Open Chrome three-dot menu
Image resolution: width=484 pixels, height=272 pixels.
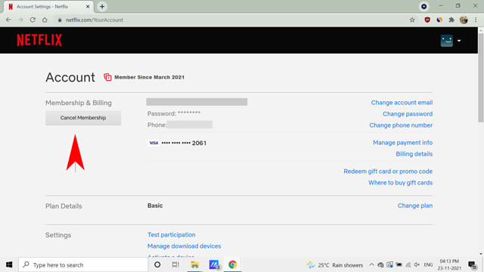(x=476, y=20)
